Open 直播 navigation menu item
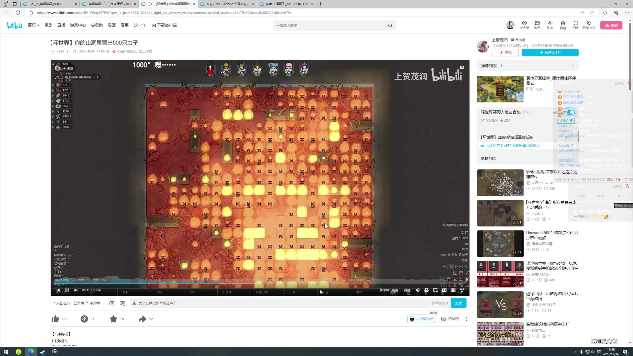This screenshot has width=633, height=356. pos(61,25)
